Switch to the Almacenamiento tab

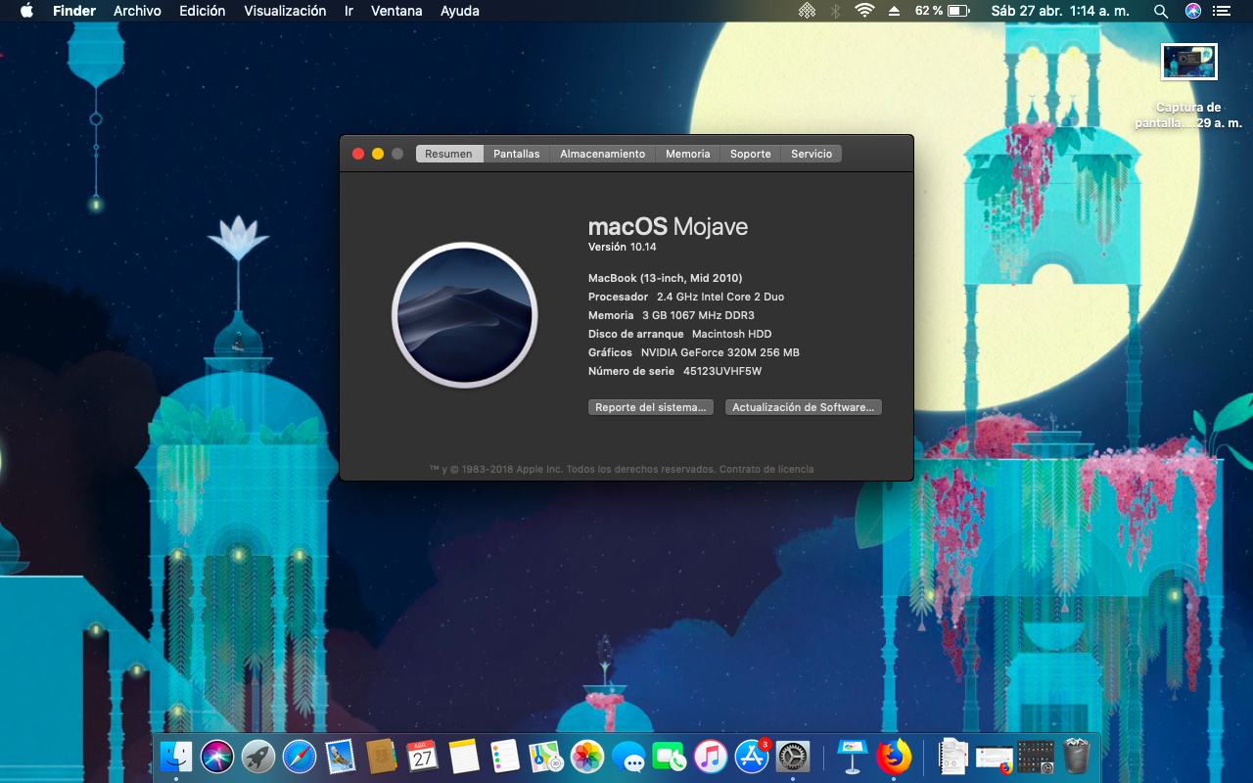pyautogui.click(x=602, y=154)
